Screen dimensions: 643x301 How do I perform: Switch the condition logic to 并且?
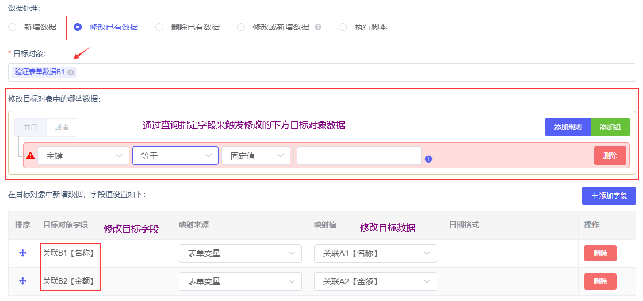coord(30,128)
